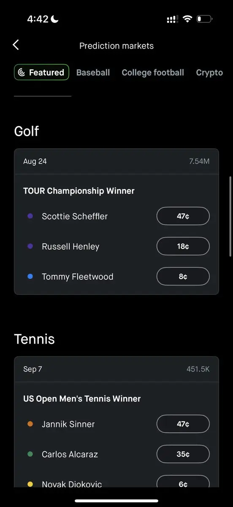Tap the moon focus mode icon
Screen dimensions: 233x507
point(55,19)
